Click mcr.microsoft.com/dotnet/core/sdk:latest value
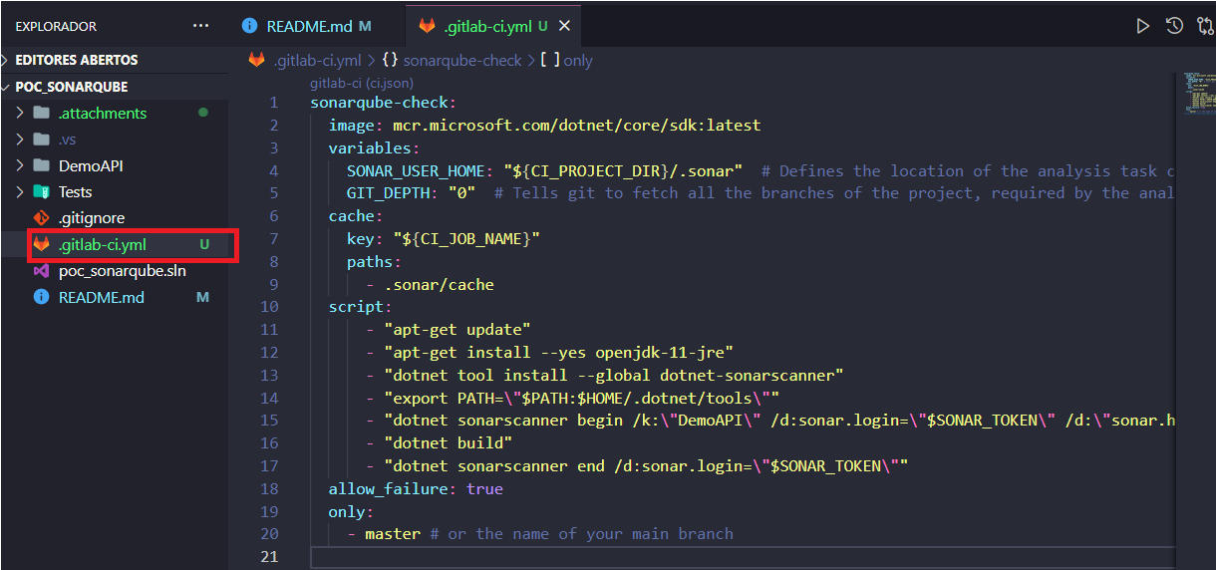This screenshot has width=1216, height=570. [576, 126]
